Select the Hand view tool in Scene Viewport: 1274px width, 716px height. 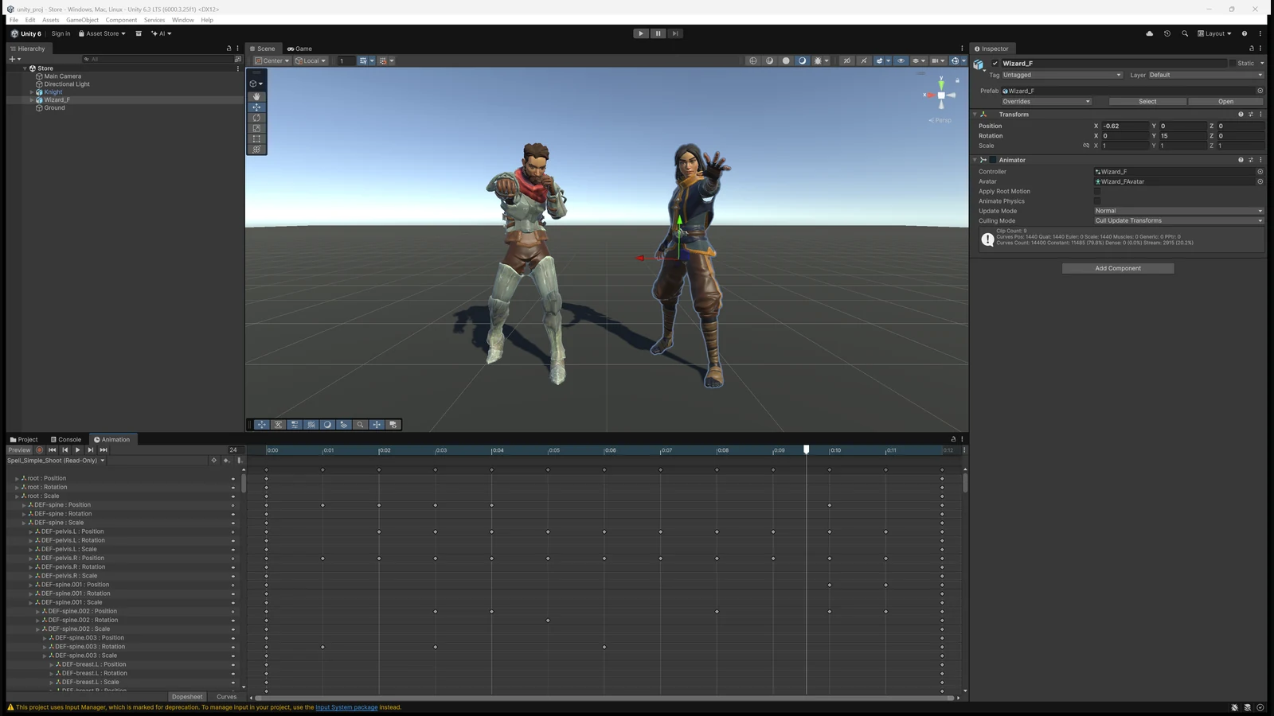click(x=256, y=96)
